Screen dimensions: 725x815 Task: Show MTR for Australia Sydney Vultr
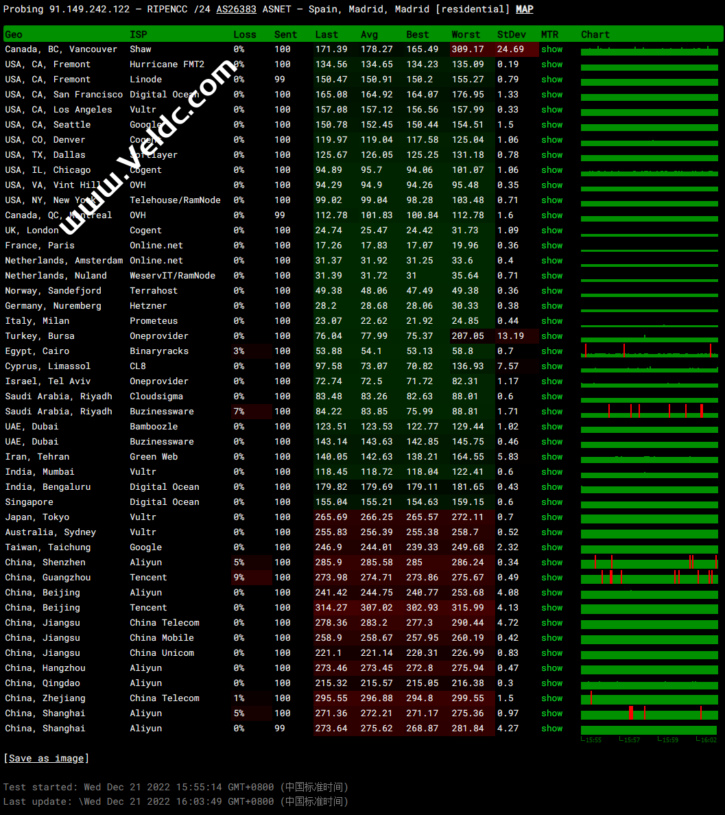point(551,532)
